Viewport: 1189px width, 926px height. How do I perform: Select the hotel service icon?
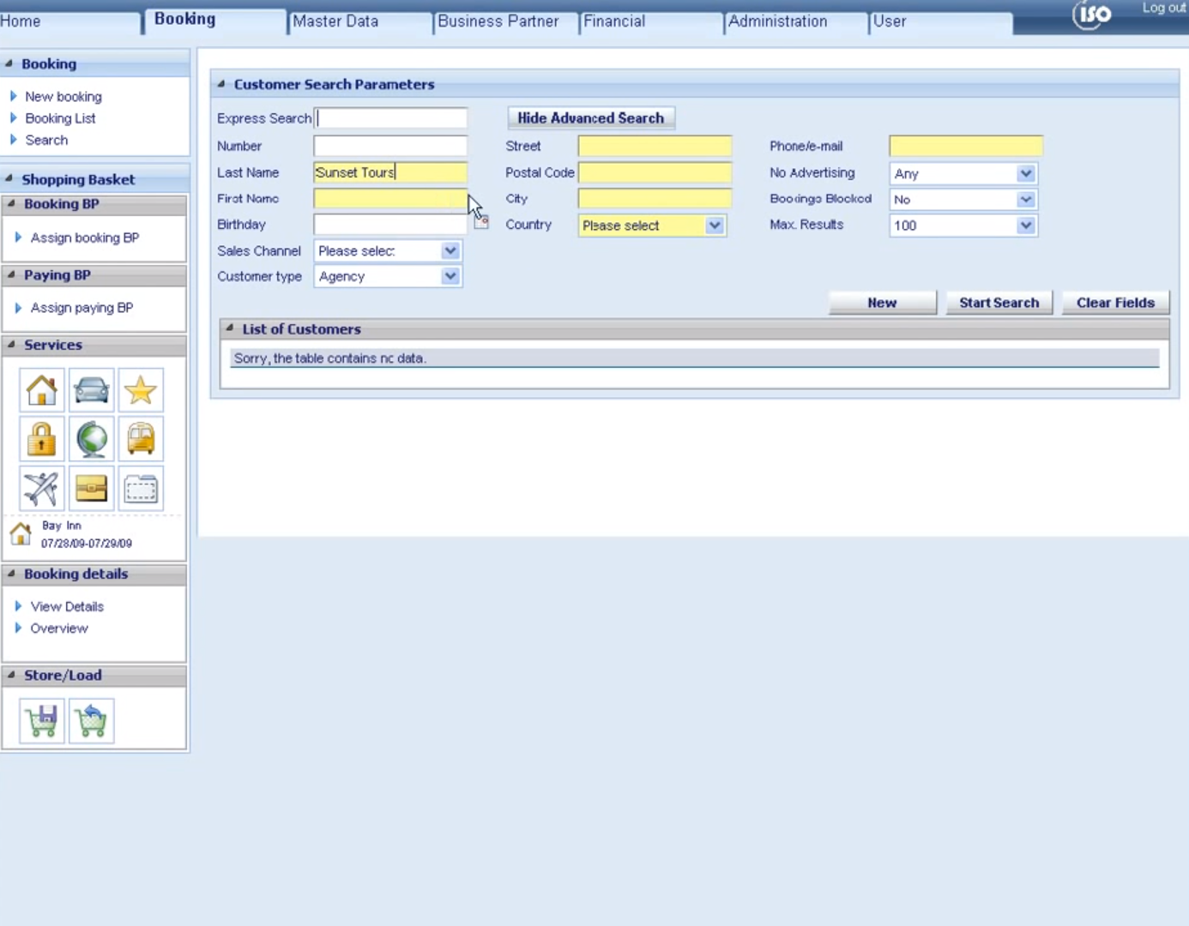(x=40, y=389)
